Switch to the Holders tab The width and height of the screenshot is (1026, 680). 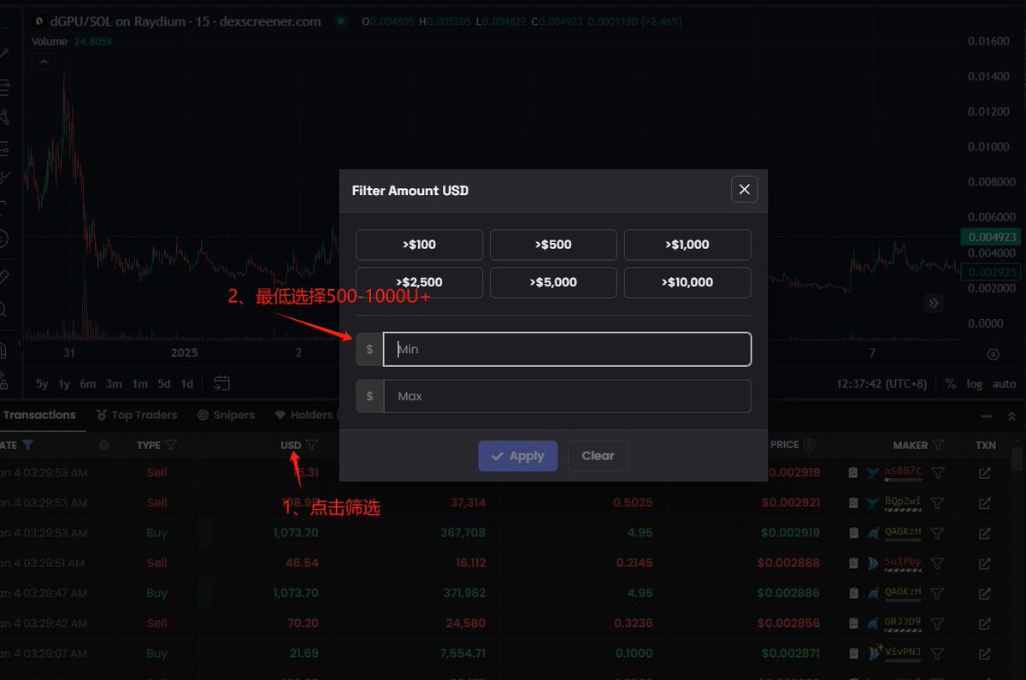point(304,415)
